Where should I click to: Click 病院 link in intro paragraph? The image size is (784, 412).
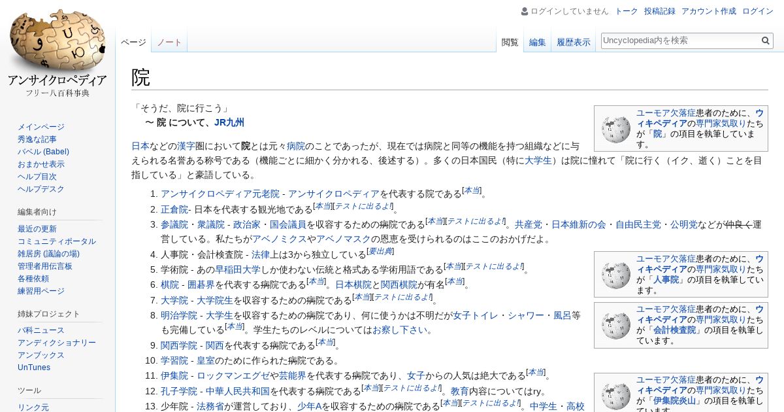pos(296,146)
